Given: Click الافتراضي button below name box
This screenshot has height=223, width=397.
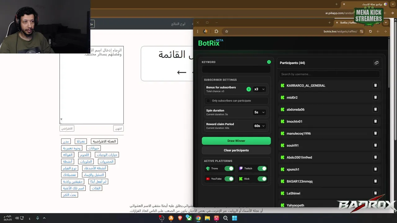Looking at the screenshot, I should (x=67, y=129).
